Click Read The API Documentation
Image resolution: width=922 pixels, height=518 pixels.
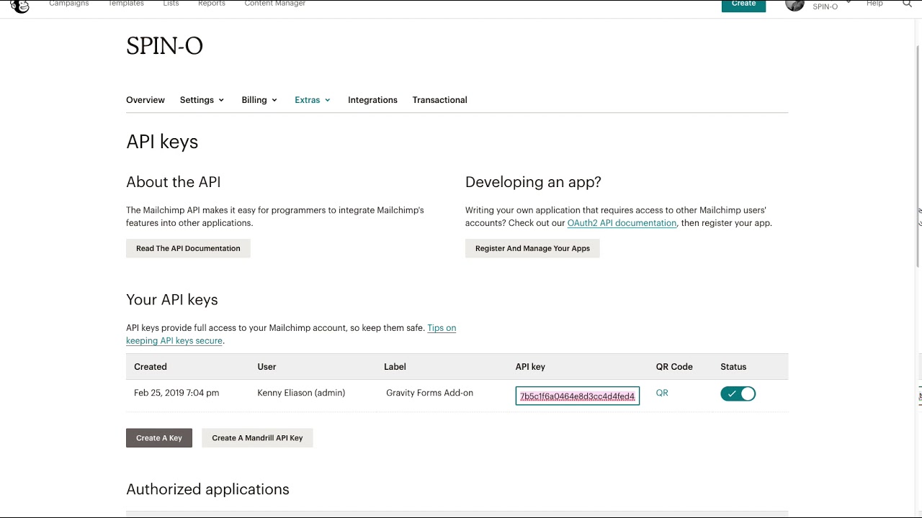(x=188, y=248)
